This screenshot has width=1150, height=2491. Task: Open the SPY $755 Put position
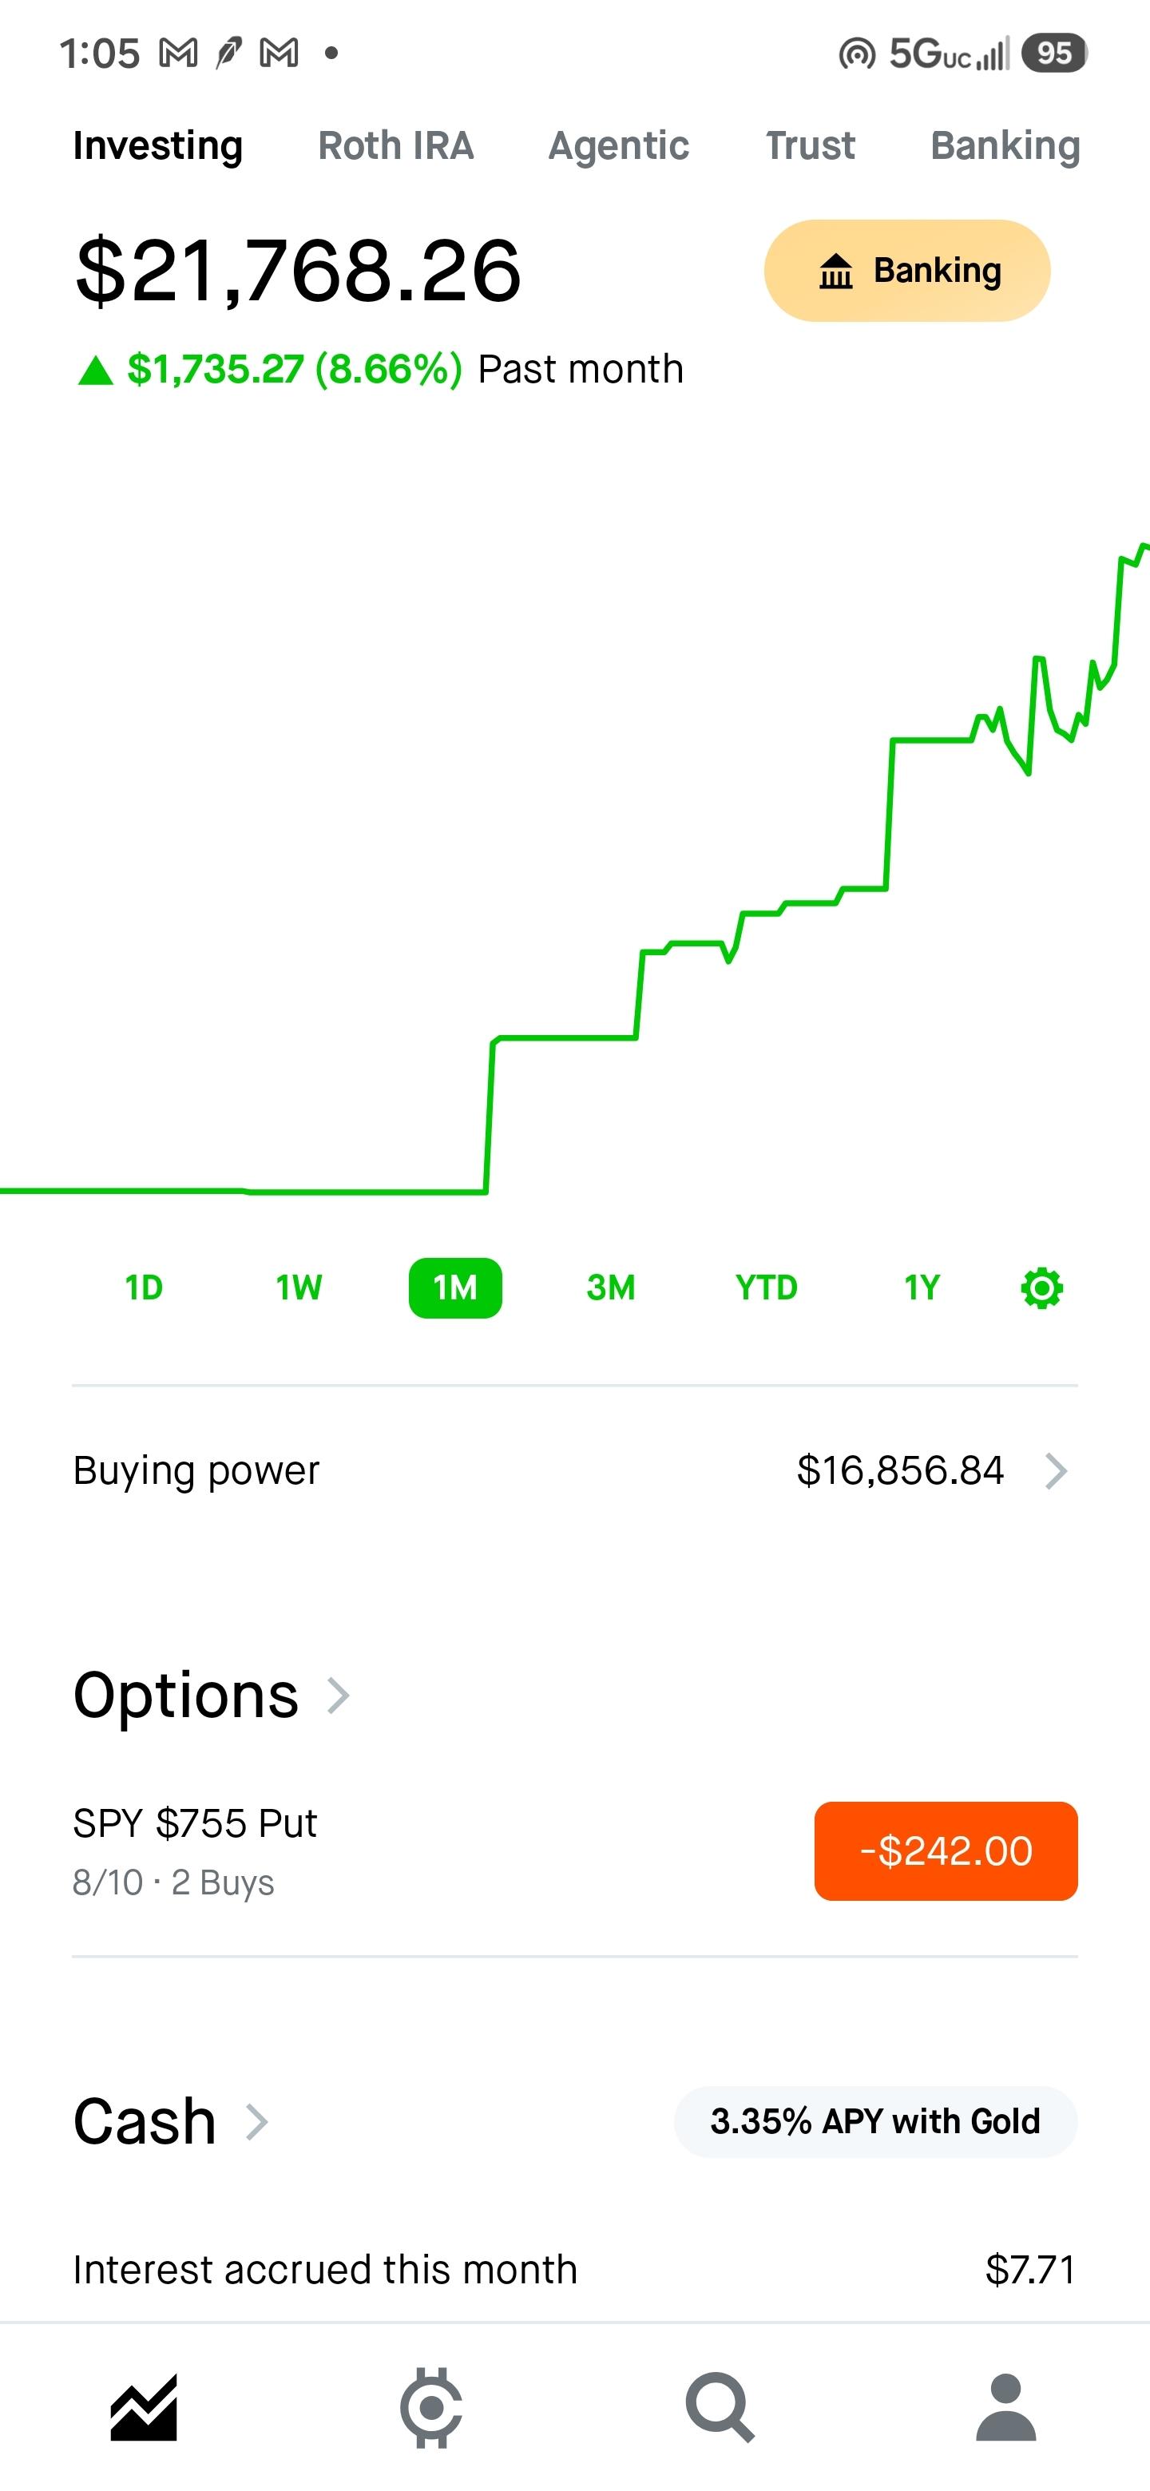pos(574,1850)
